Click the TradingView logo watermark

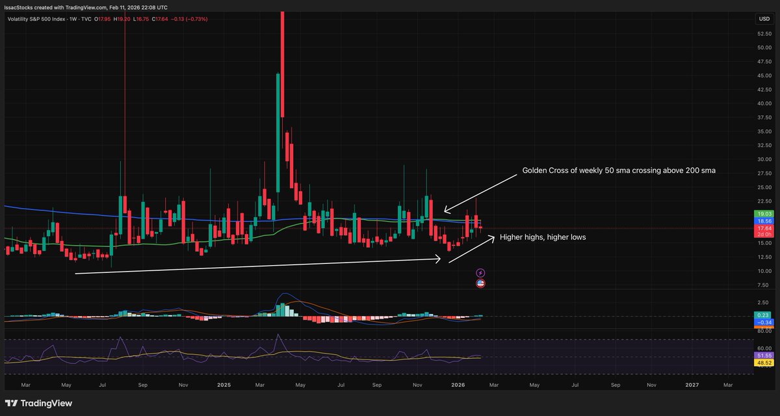click(39, 403)
